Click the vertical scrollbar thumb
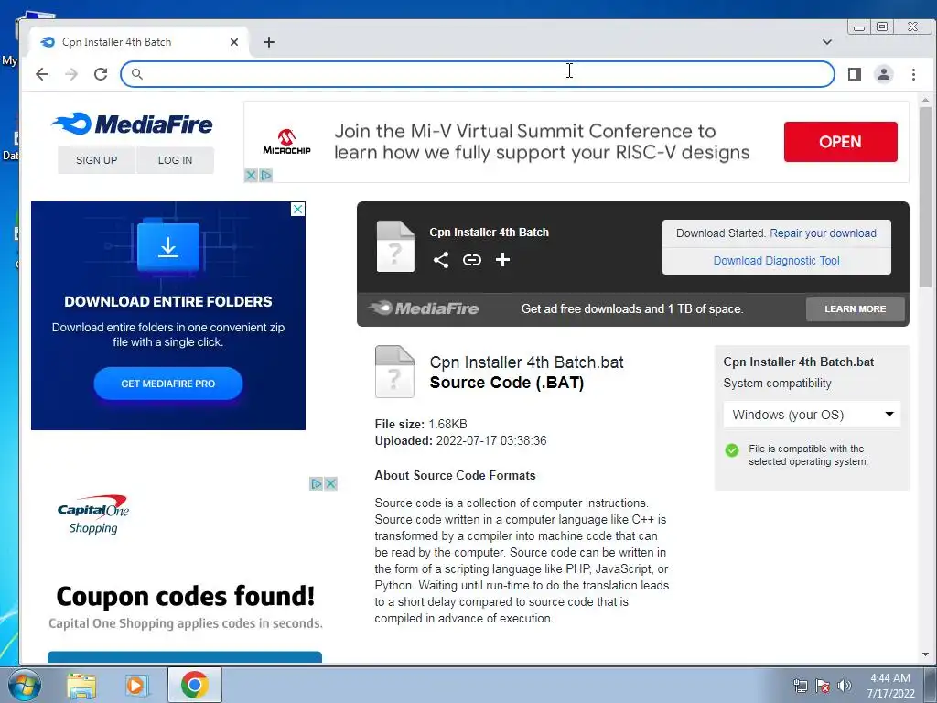 pos(925,198)
